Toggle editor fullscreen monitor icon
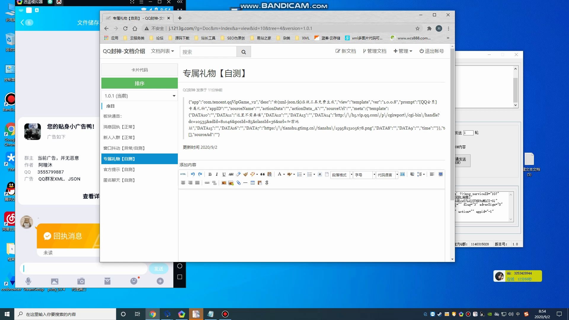Image resolution: width=569 pixels, height=320 pixels. [441, 174]
